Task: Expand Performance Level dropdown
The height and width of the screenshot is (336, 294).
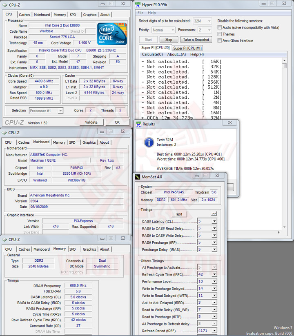Action: pyautogui.click(x=214, y=281)
